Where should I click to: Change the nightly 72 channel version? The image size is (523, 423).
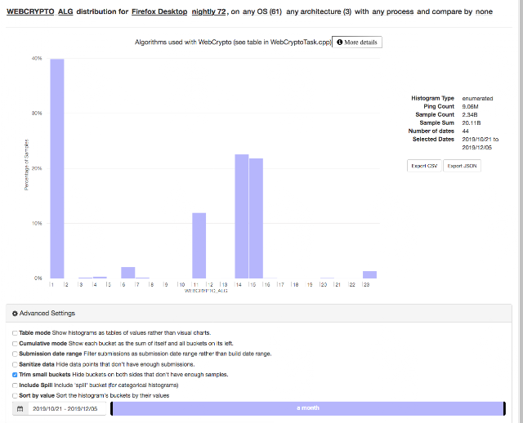[x=209, y=11]
